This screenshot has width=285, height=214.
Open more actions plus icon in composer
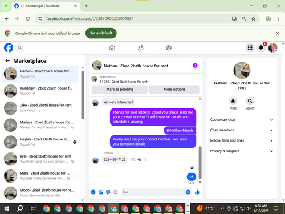click(93, 192)
